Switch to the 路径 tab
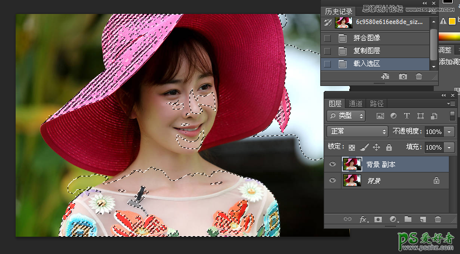 pyautogui.click(x=377, y=103)
